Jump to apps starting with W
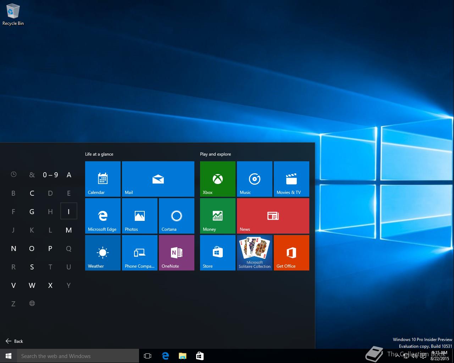The height and width of the screenshot is (363, 454). 32,285
